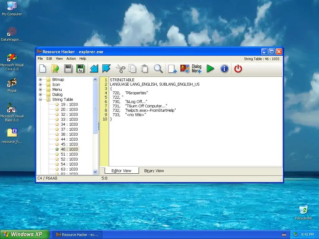Select string table entry 20 : 1033
This screenshot has height=239, width=319.
(x=69, y=109)
